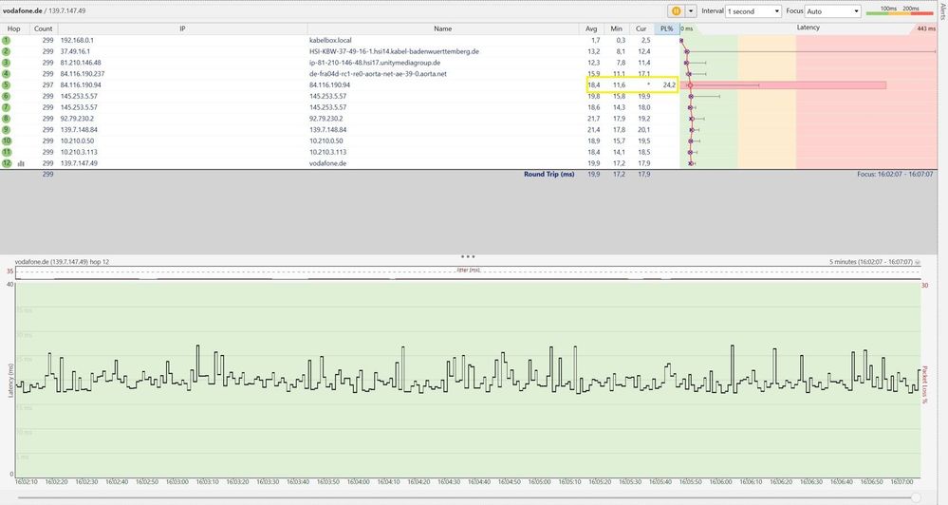Image resolution: width=948 pixels, height=505 pixels.
Task: Click the kabel-badenwuerttemberg.de host name
Action: click(x=394, y=51)
